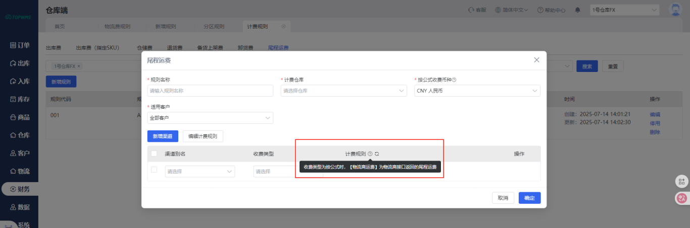Click the refresh icon beside 计费规则 header
This screenshot has width=690, height=228.
[x=377, y=154]
